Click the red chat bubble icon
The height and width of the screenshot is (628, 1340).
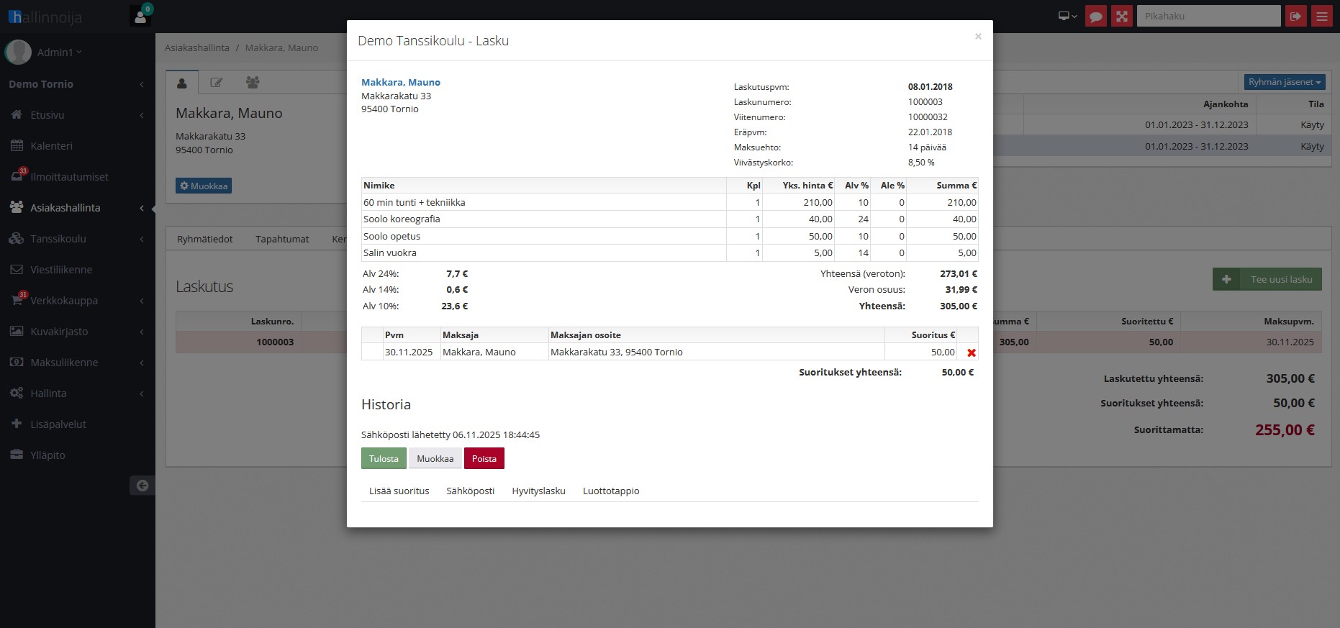pos(1095,16)
